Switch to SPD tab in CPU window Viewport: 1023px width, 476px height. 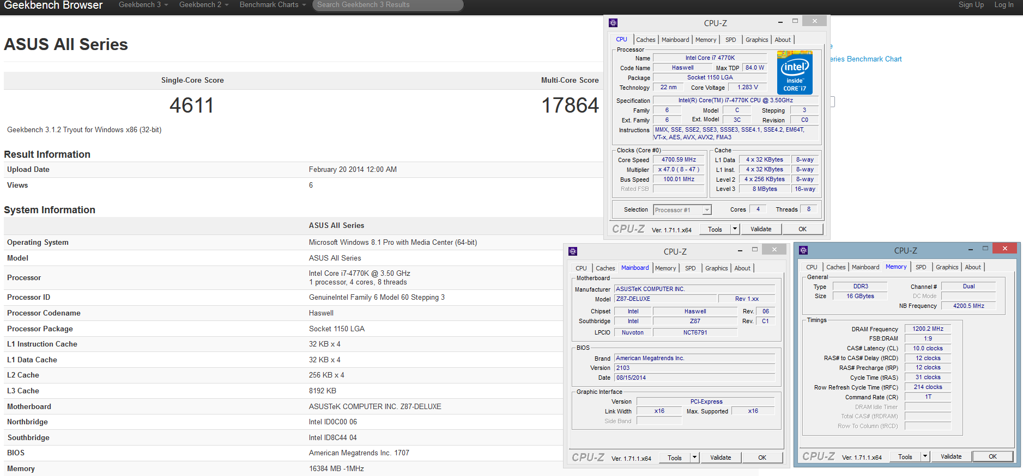[731, 40]
